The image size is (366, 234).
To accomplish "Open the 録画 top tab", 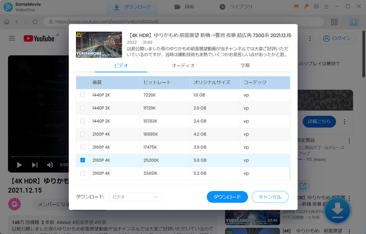I will coord(184,7).
